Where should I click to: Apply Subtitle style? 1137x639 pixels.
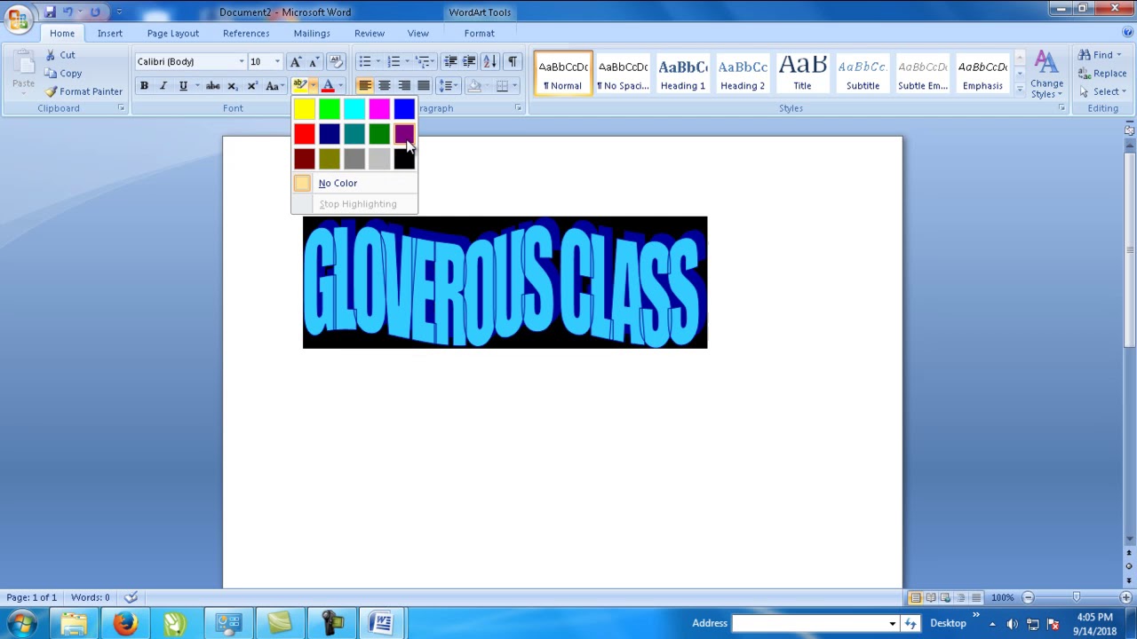point(863,73)
